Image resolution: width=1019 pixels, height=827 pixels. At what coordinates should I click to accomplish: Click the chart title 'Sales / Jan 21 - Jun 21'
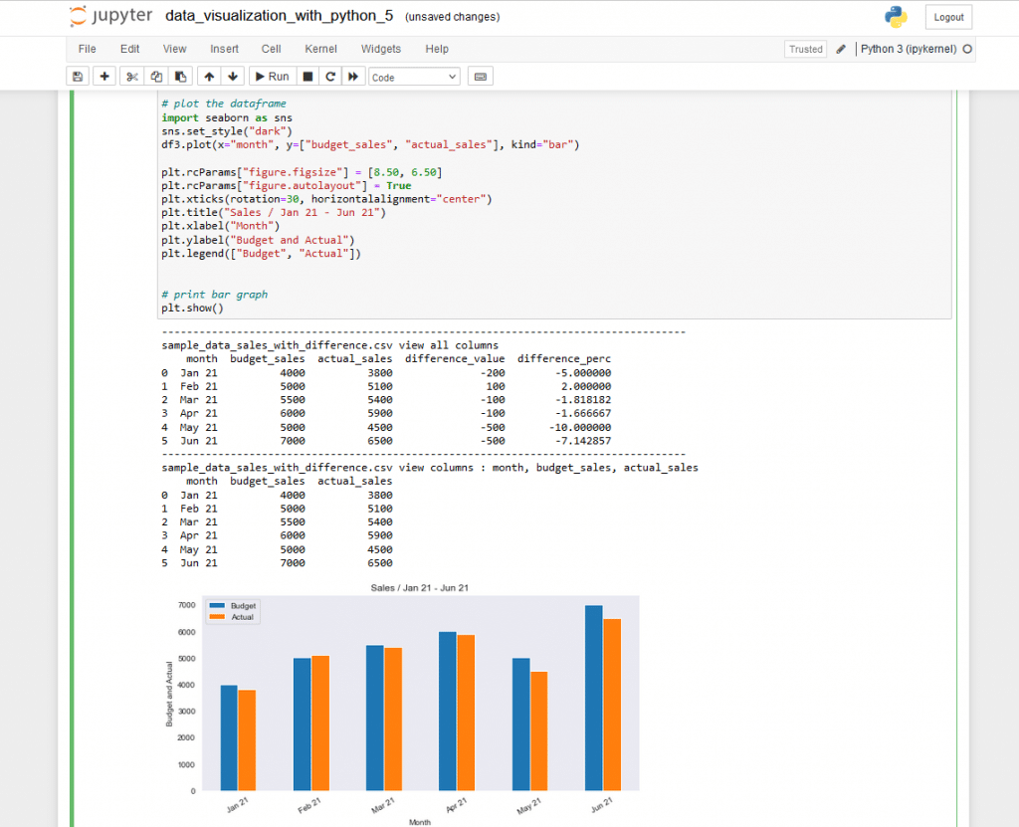coord(420,588)
